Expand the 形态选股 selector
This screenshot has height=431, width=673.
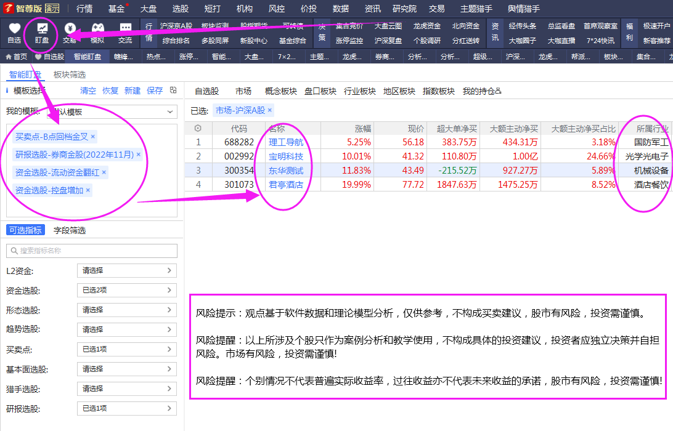127,310
